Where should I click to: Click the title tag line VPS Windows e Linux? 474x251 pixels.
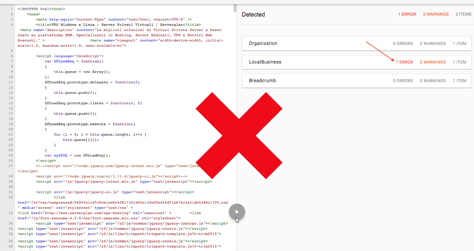pyautogui.click(x=118, y=25)
